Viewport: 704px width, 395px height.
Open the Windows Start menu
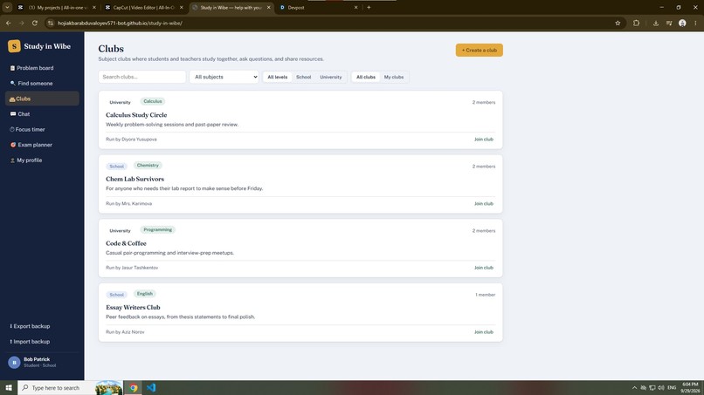pyautogui.click(x=9, y=388)
